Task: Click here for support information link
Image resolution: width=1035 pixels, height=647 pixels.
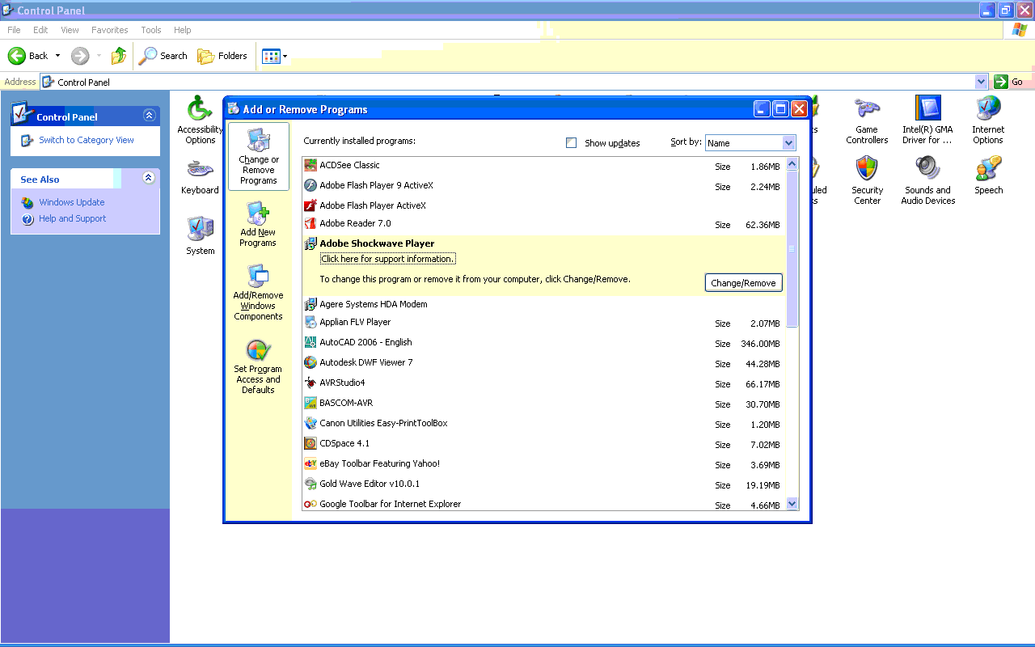Action: [x=388, y=259]
